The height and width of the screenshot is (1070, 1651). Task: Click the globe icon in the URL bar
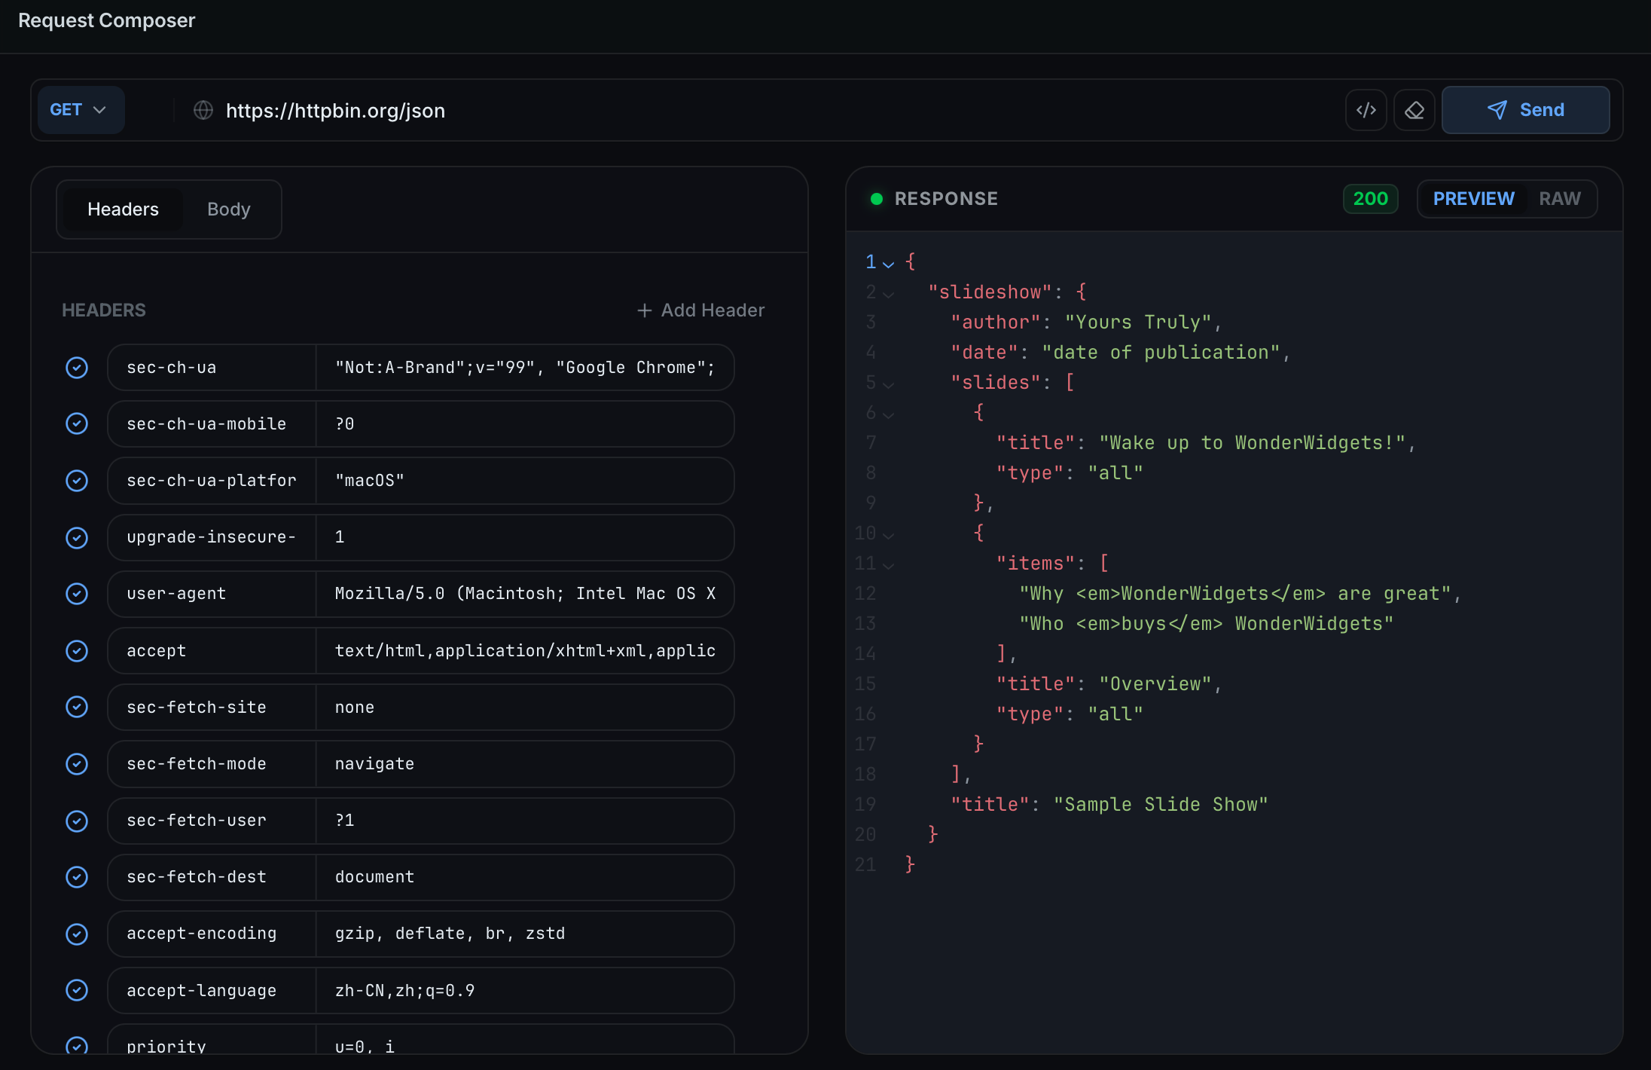click(x=203, y=110)
